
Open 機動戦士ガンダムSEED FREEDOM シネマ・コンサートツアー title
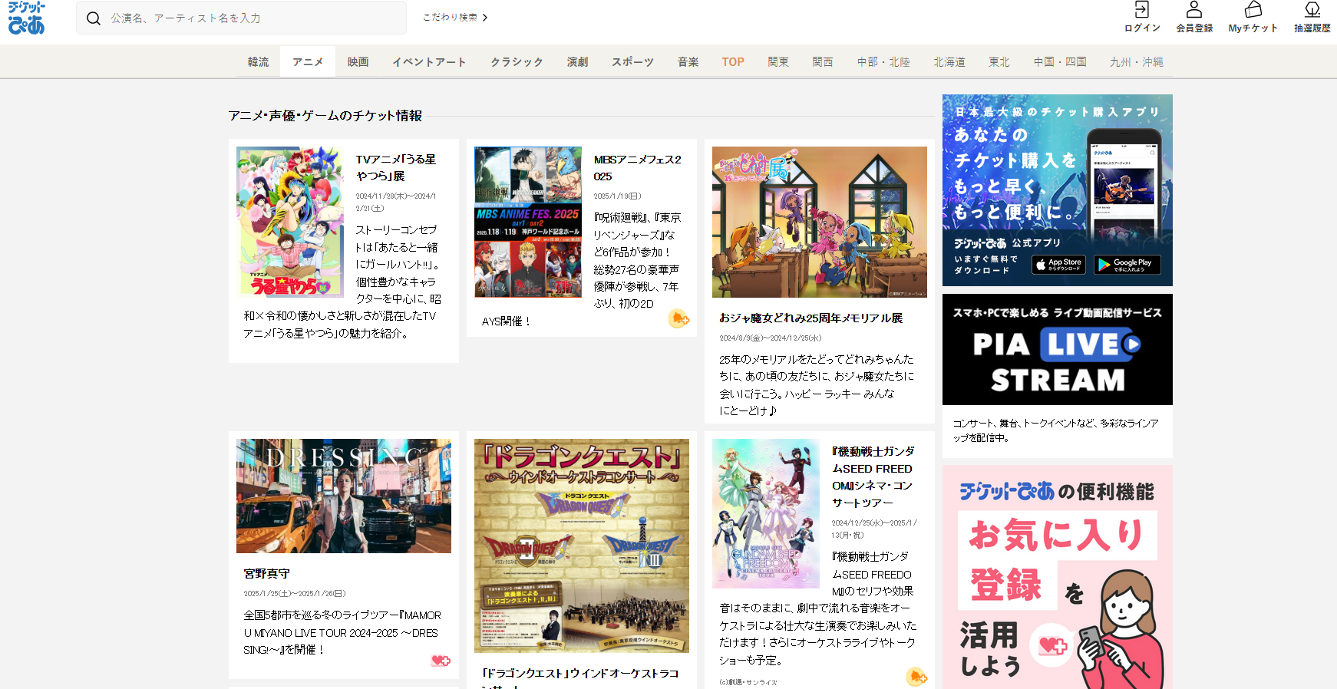pos(873,477)
